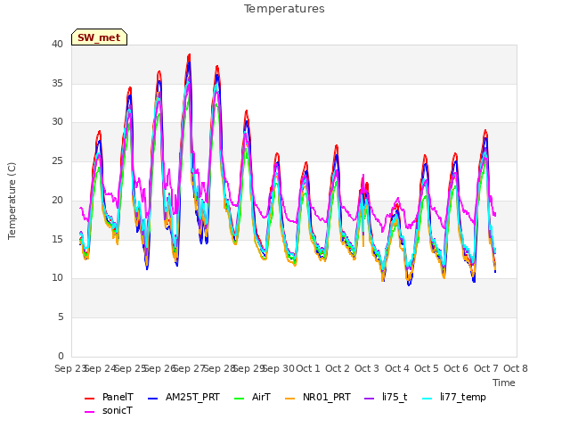Screen dimensions: 570x428
Task: Click the Oct 4 x-axis label
Action: pyautogui.click(x=397, y=368)
